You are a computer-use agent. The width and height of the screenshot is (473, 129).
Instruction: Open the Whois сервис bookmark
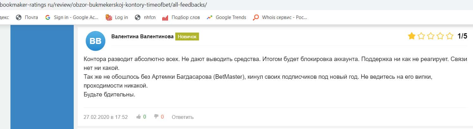pos(280,17)
